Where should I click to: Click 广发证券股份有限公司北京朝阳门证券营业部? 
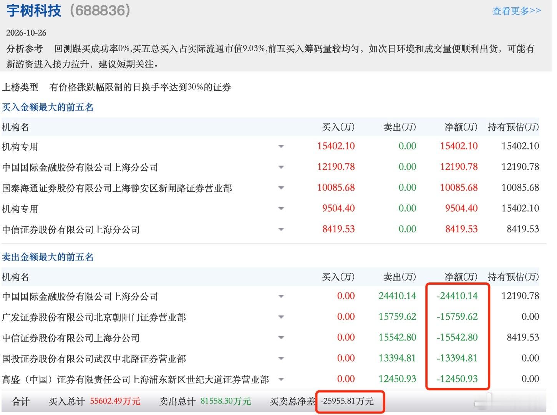94,317
